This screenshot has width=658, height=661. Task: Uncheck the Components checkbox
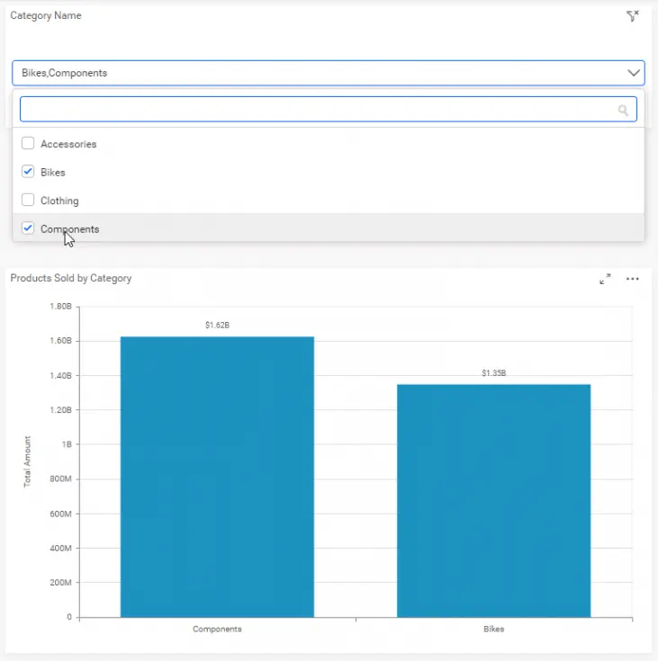pyautogui.click(x=28, y=228)
